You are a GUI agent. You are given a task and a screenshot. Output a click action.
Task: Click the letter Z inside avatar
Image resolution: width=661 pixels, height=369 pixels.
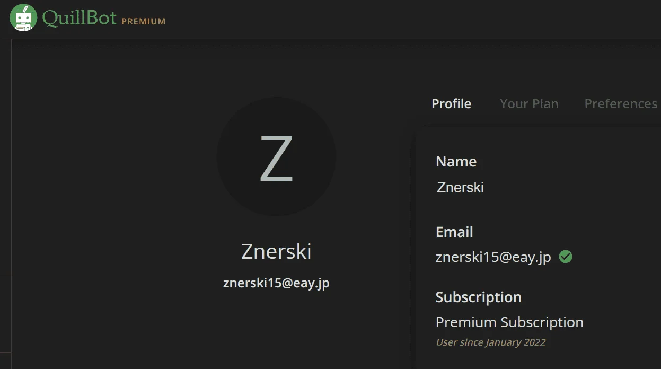276,157
